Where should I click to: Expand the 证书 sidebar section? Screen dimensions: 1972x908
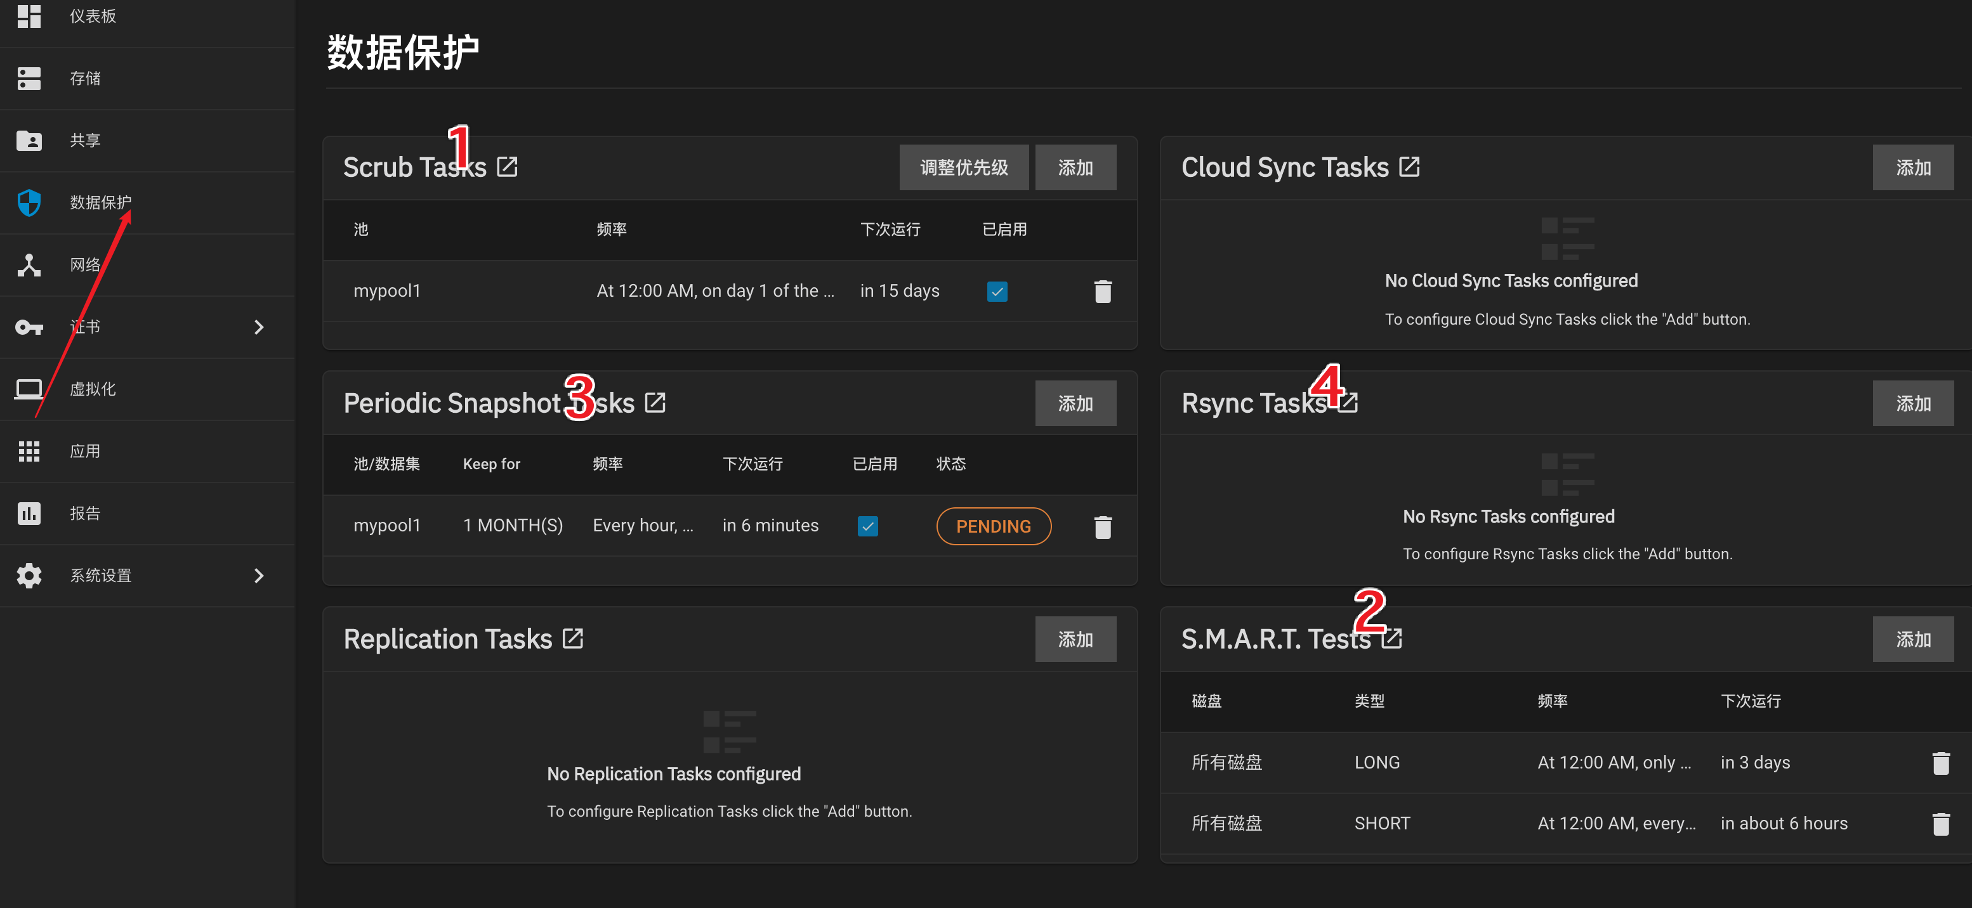(x=259, y=327)
